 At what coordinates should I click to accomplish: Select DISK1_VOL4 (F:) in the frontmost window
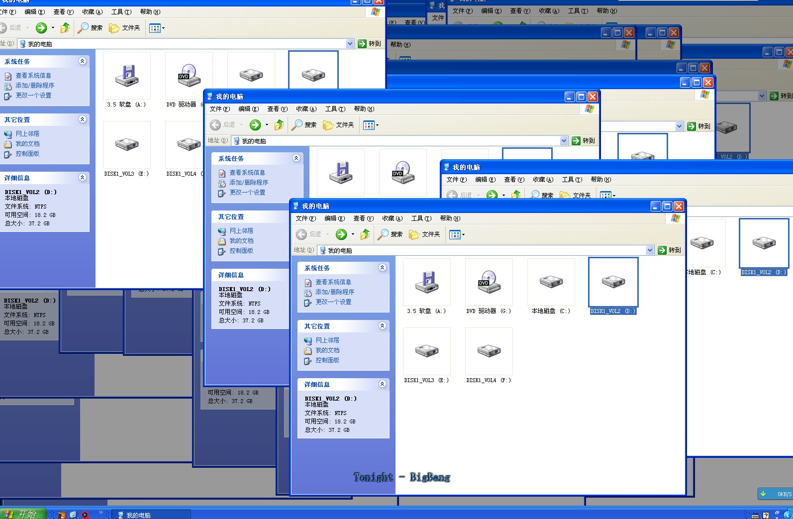coord(489,351)
